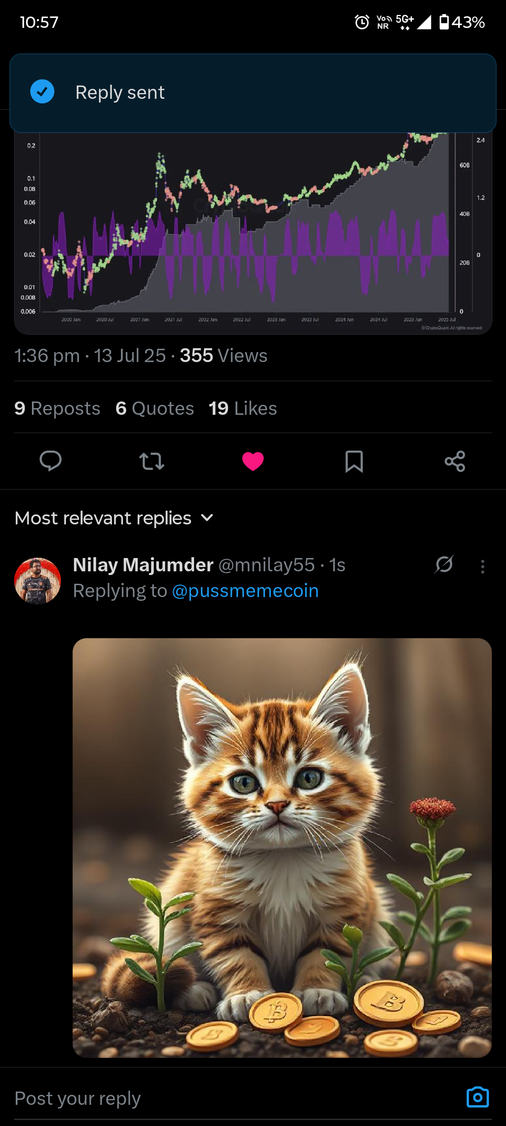The height and width of the screenshot is (1126, 506).
Task: Open @pussmemecoin profile link
Action: tap(246, 590)
